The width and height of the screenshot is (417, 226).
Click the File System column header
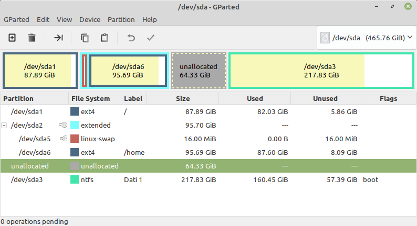pyautogui.click(x=90, y=98)
